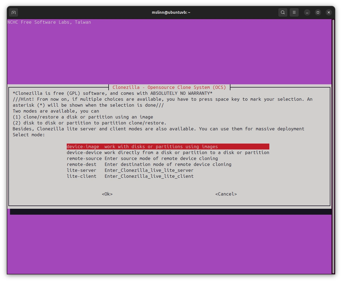
Task: Open the terminal hamburger menu
Action: pyautogui.click(x=294, y=12)
